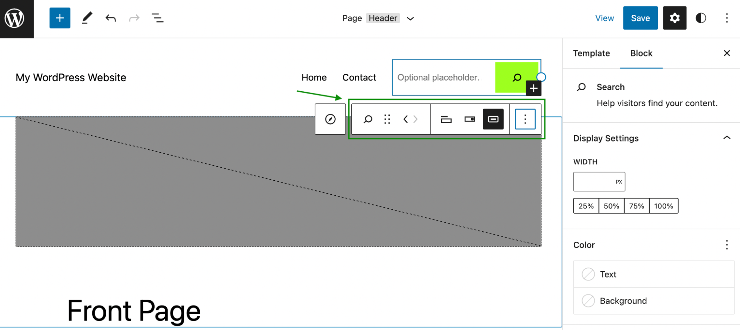Switch to the Block tab

click(x=641, y=53)
